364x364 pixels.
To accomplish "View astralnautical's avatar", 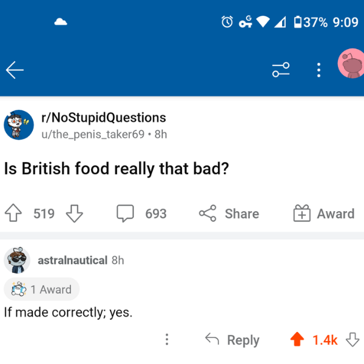I will coord(17,260).
